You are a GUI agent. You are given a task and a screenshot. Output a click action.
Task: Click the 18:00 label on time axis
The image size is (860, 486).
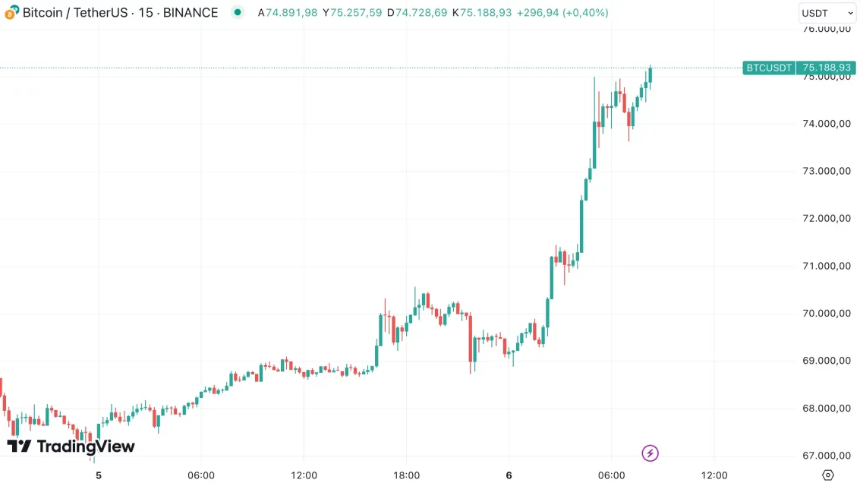tap(407, 476)
